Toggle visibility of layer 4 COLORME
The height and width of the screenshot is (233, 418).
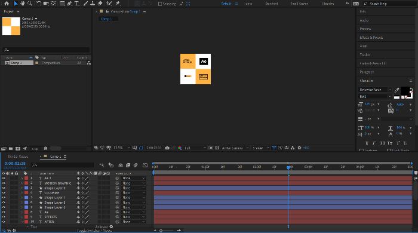pos(4,193)
